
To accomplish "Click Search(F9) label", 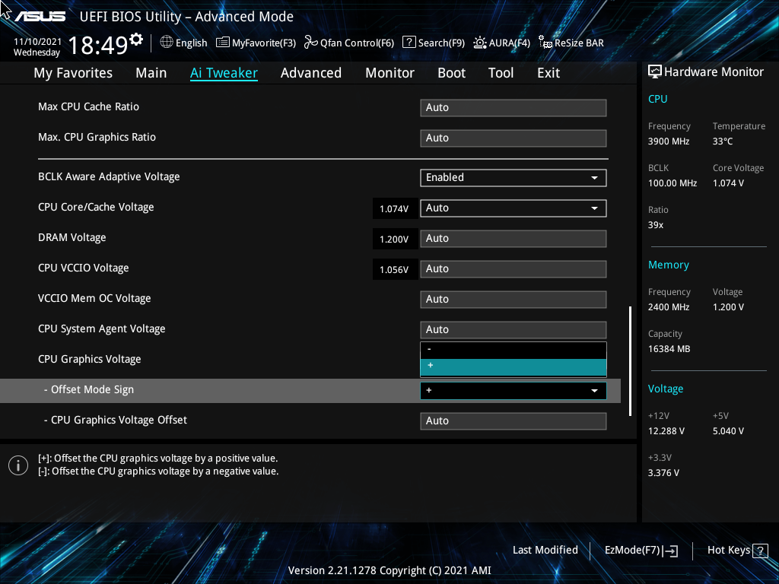I will click(x=441, y=43).
